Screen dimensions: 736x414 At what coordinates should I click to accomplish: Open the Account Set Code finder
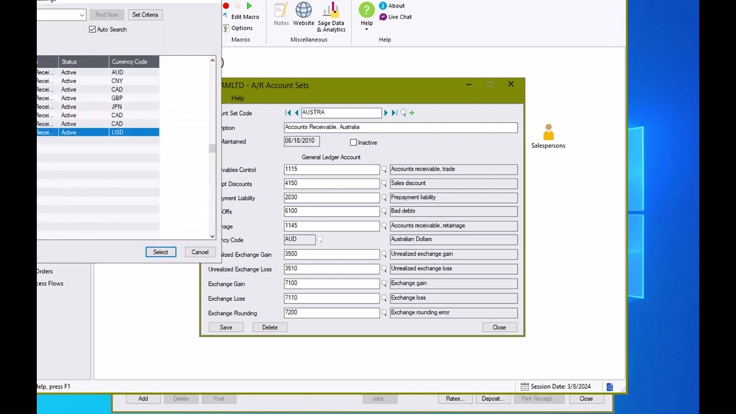(403, 113)
